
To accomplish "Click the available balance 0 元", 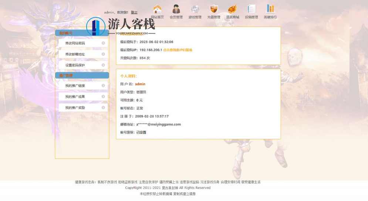I will (139, 100).
